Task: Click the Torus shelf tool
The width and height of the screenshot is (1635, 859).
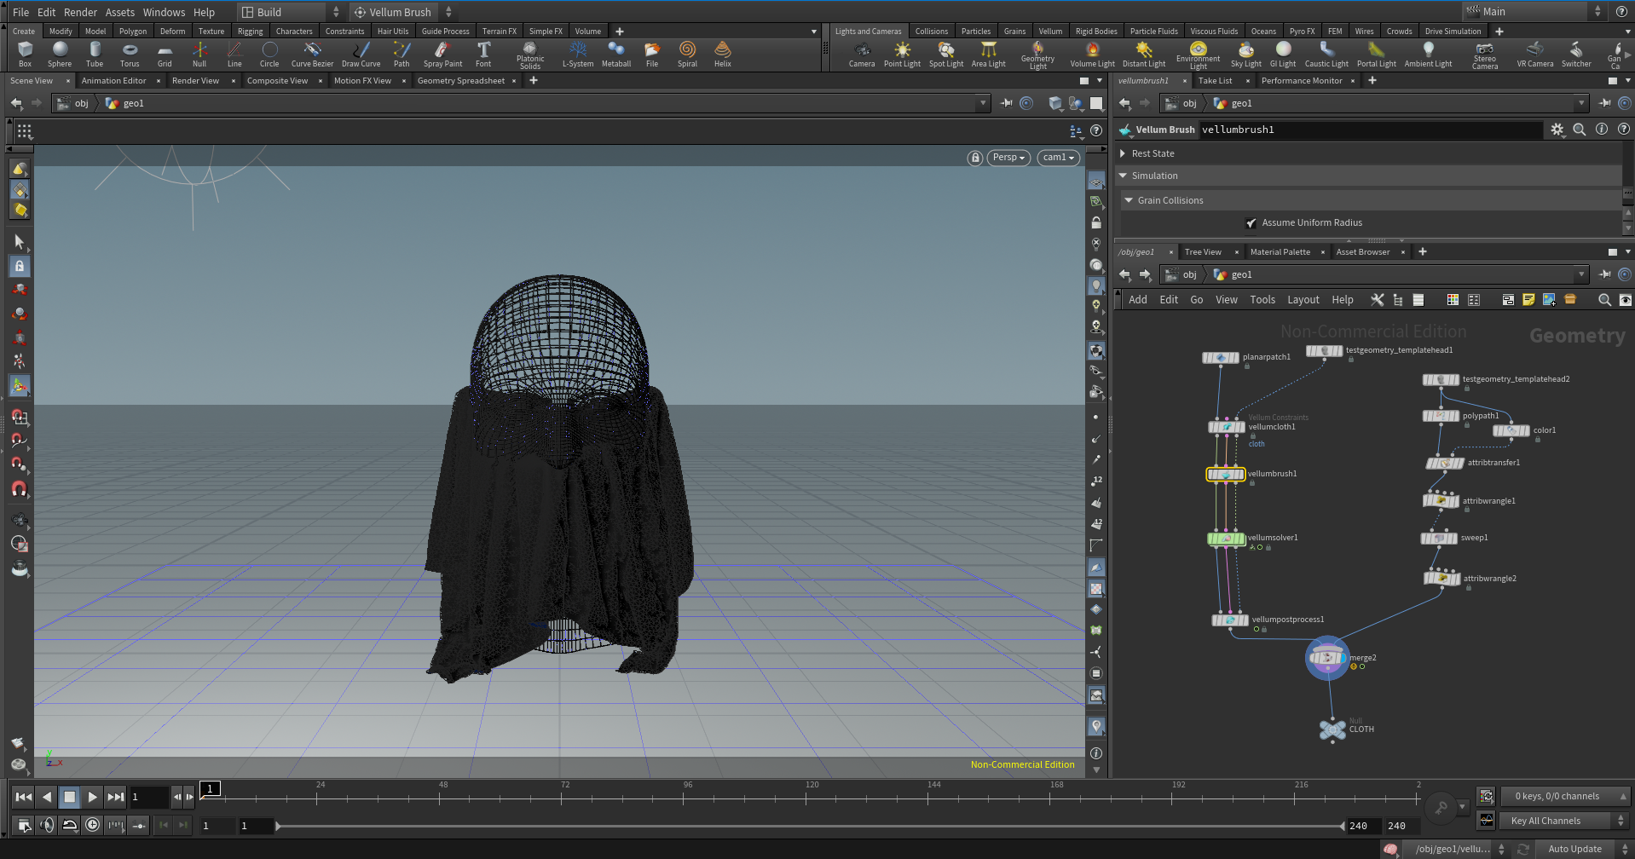Action: (x=130, y=55)
